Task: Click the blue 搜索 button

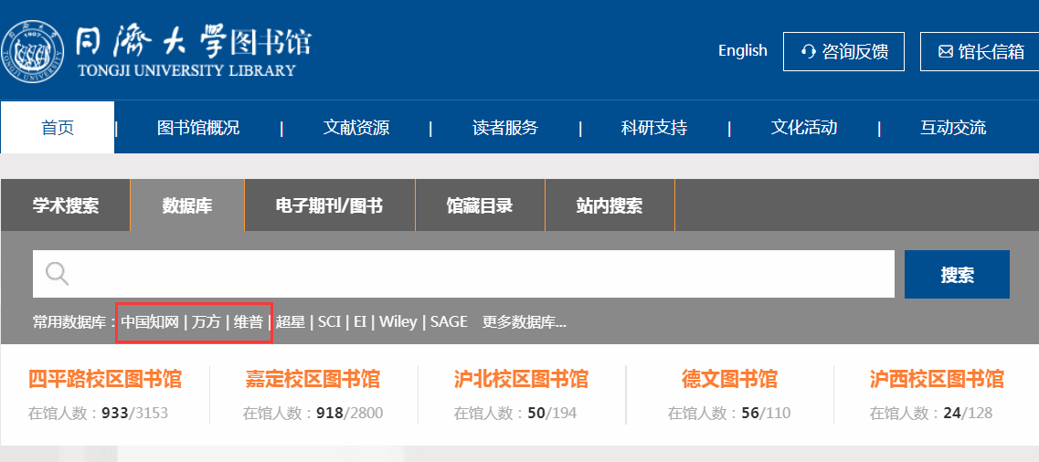Action: pos(957,274)
